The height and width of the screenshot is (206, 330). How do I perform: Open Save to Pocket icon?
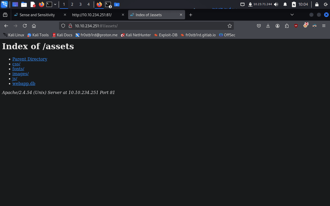(259, 26)
